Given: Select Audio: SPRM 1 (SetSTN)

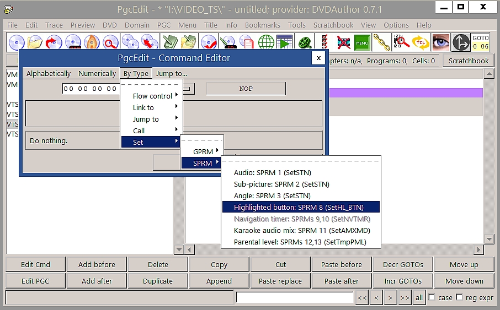Looking at the screenshot, I should 301,172.
